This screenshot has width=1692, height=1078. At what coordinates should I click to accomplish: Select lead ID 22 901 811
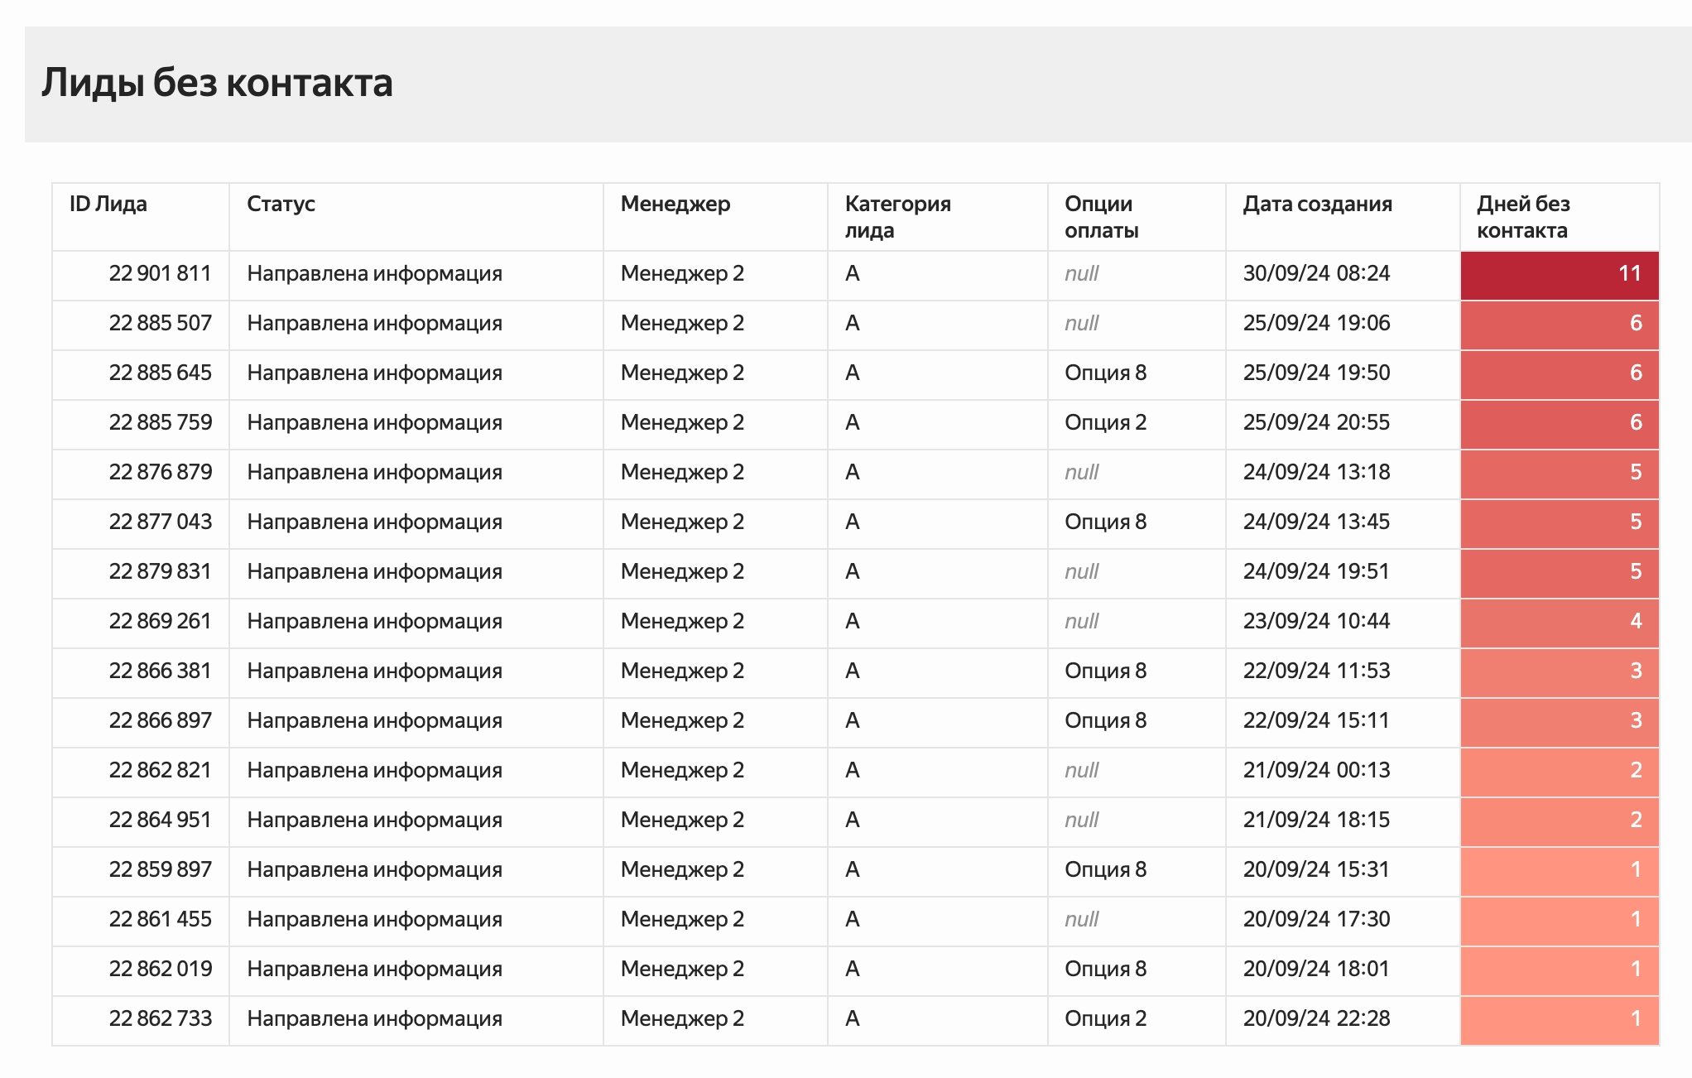(x=160, y=273)
